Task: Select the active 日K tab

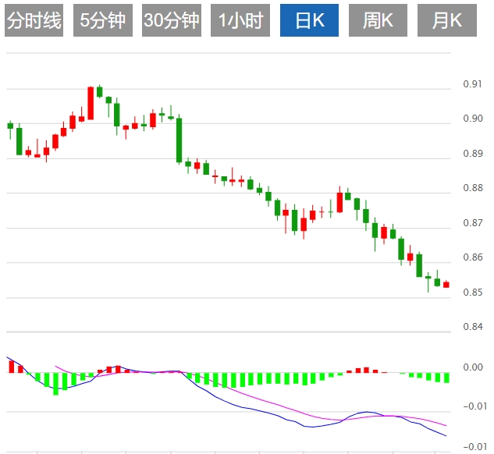Action: (x=309, y=20)
